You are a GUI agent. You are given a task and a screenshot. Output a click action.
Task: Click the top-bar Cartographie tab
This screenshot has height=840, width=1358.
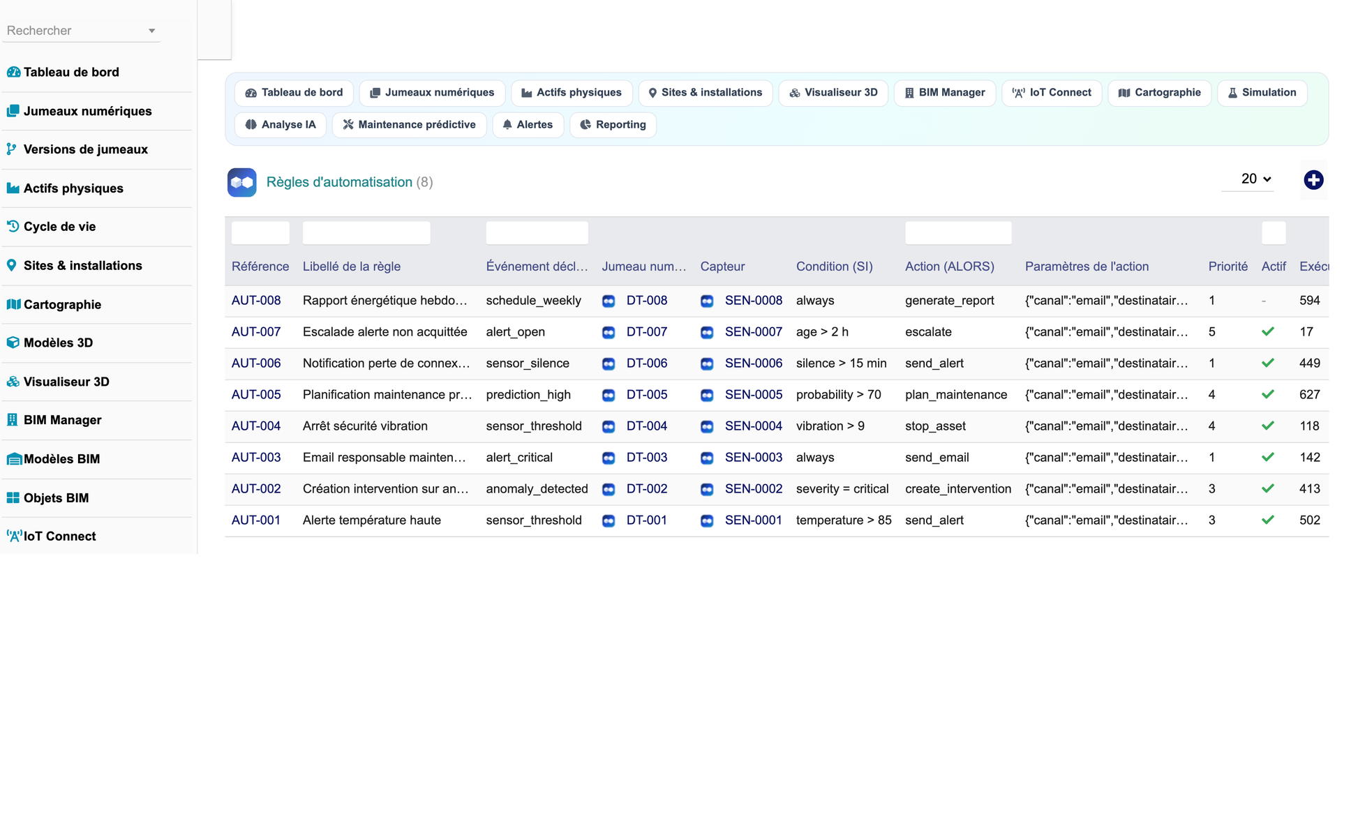[1159, 93]
